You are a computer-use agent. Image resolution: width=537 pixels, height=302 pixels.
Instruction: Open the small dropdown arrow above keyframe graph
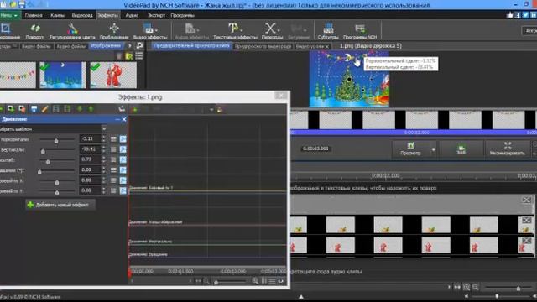click(211, 110)
